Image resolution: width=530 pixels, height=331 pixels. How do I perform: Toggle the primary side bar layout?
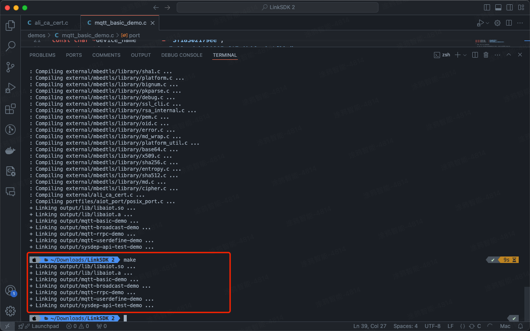487,7
